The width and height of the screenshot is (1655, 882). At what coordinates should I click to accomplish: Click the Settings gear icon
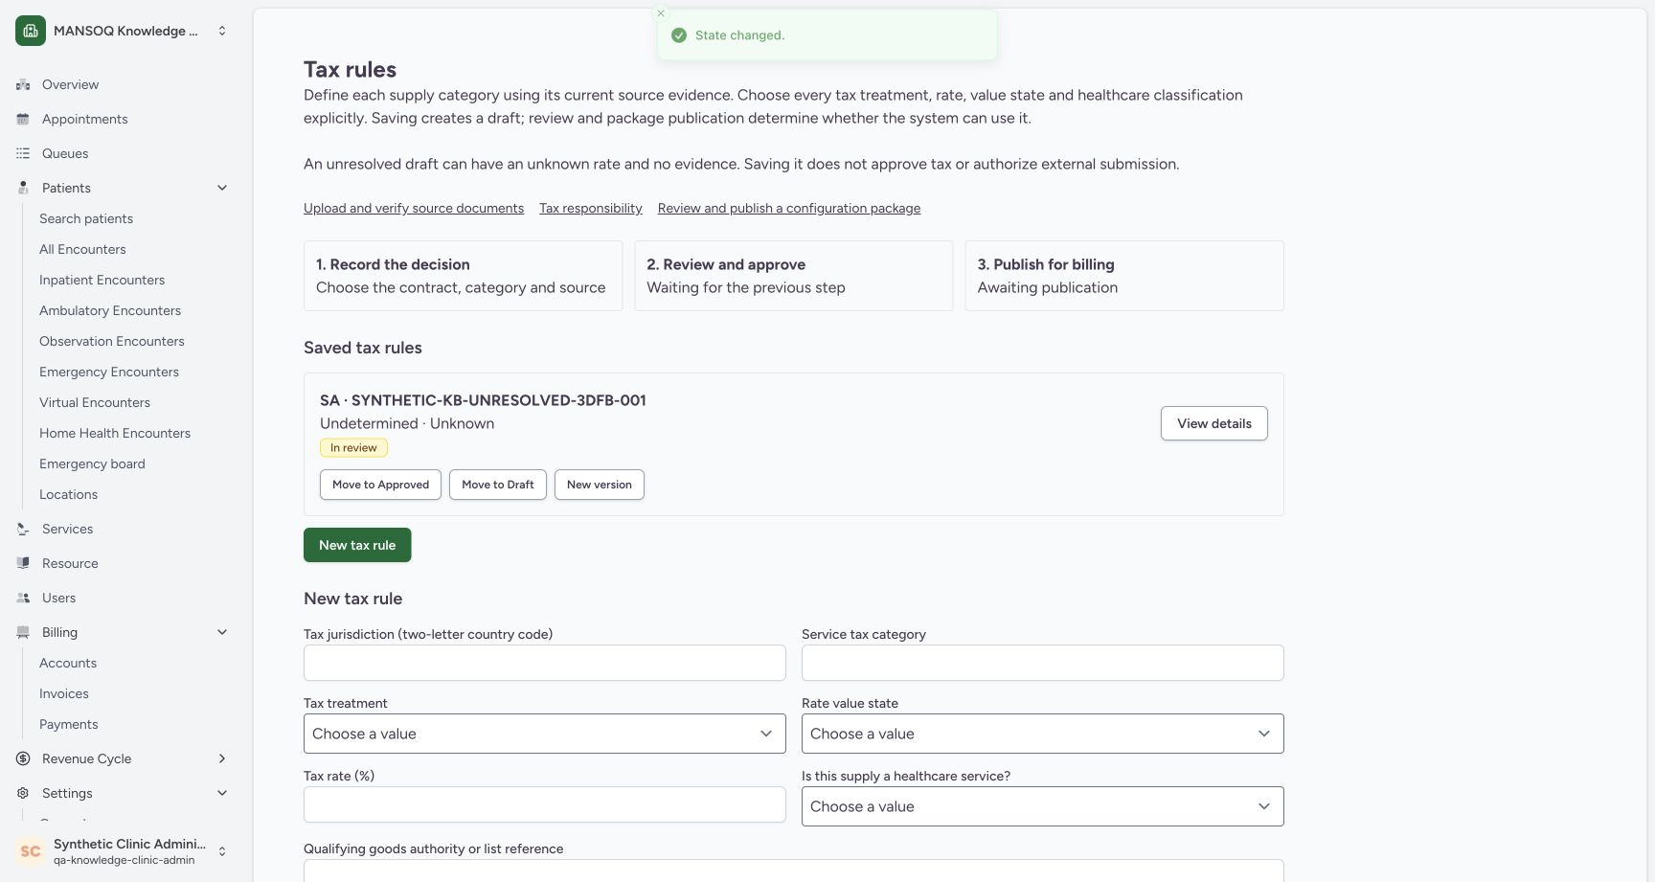(23, 793)
